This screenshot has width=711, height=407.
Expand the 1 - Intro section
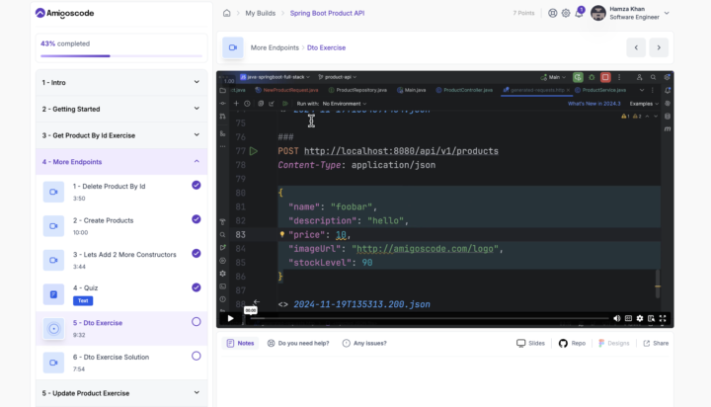196,82
